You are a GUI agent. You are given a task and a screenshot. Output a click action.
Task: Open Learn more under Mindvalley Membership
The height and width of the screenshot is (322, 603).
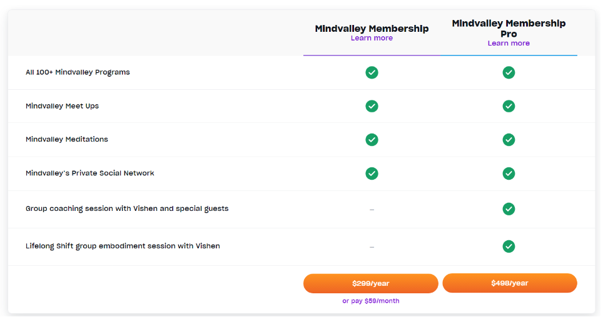coord(372,38)
